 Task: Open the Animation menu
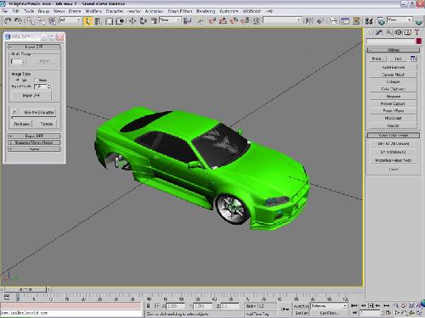[154, 11]
